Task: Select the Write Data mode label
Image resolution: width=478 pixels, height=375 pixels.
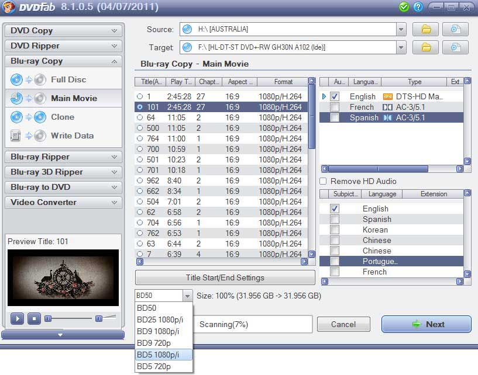Action: 73,136
